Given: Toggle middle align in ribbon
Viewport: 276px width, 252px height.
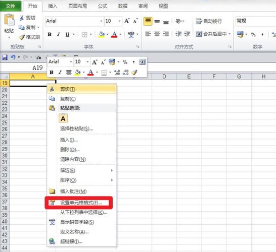Looking at the screenshot, I should (157, 21).
